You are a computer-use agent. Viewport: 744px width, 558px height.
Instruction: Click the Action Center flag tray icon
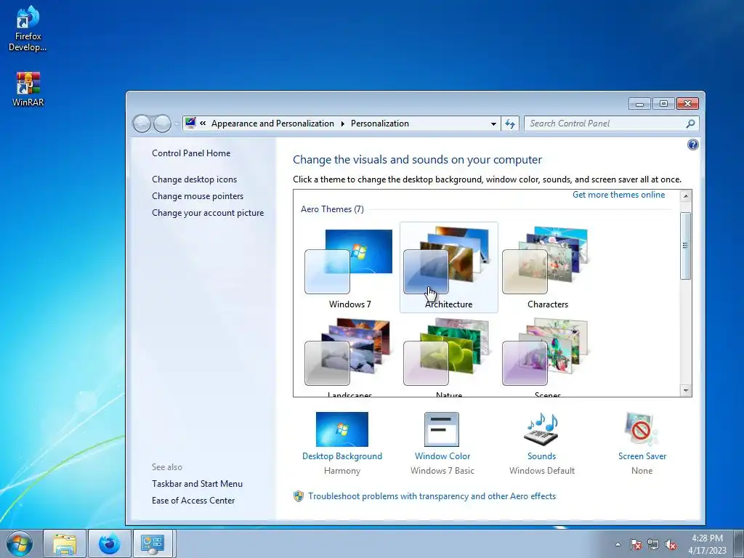635,544
